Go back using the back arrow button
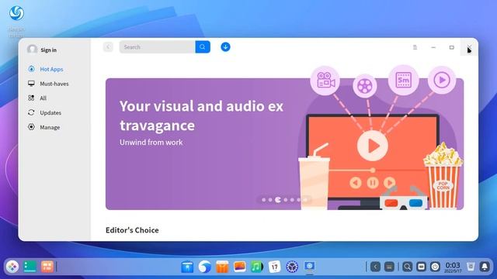The width and height of the screenshot is (497, 279). coord(108,47)
